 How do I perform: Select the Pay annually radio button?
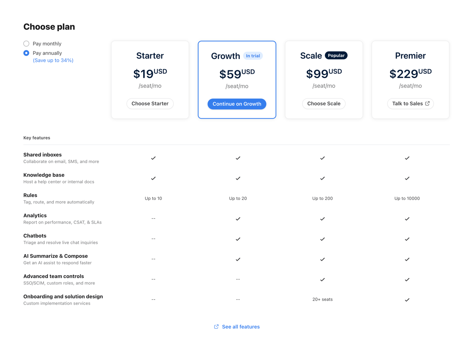(26, 53)
